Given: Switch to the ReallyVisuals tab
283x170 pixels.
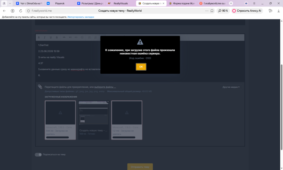Looking at the screenshot, I should 121,3.
